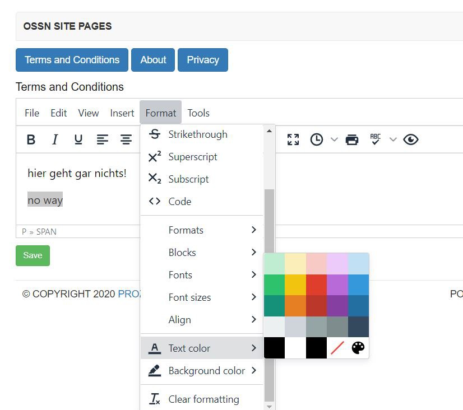Click the fullscreen toolbar icon
This screenshot has height=410, width=463.
(293, 139)
